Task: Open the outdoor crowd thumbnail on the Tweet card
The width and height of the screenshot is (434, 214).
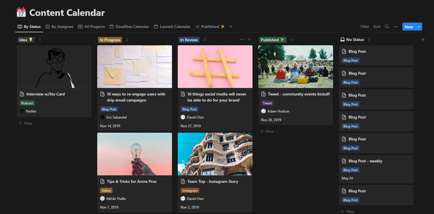Action: pyautogui.click(x=296, y=67)
